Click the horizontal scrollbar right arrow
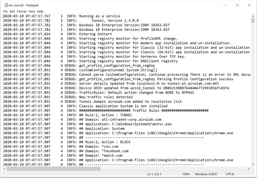Image resolution: width=257 pixels, height=178 pixels. coord(248,169)
